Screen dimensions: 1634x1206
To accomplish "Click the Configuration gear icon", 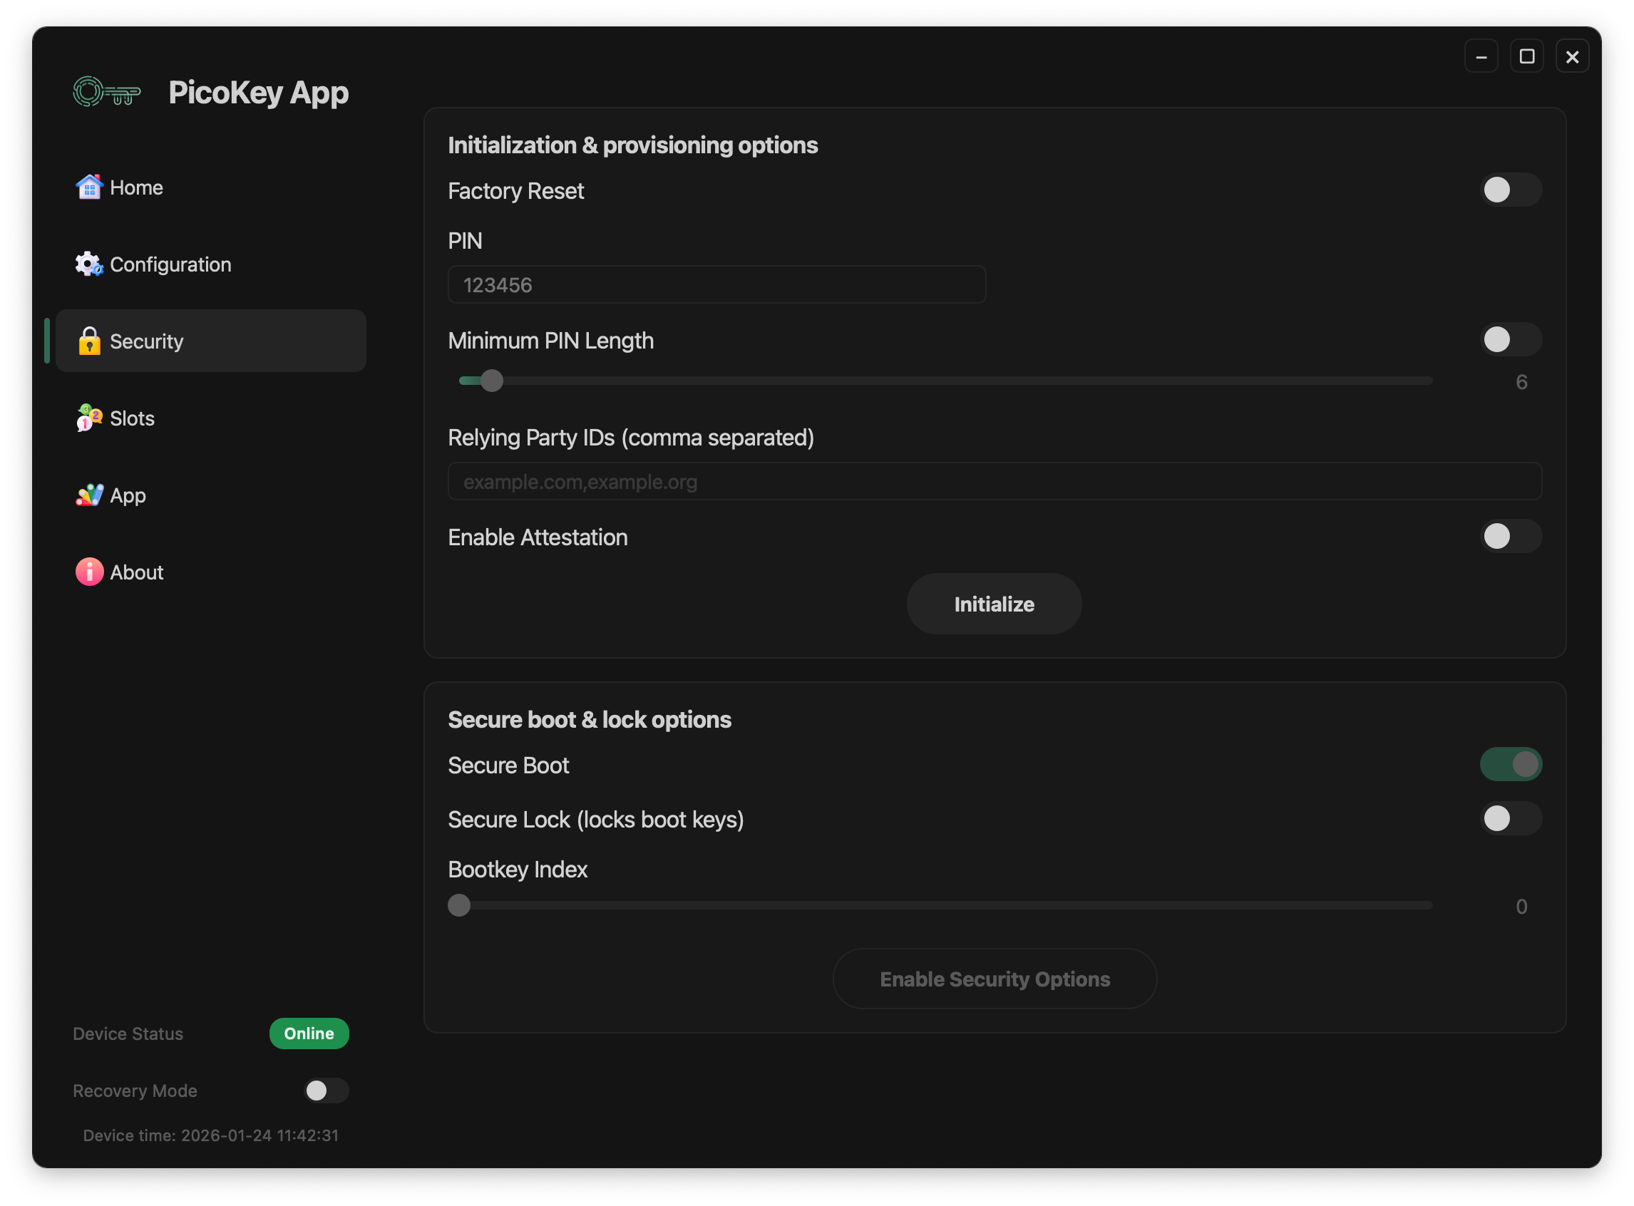I will pyautogui.click(x=89, y=264).
